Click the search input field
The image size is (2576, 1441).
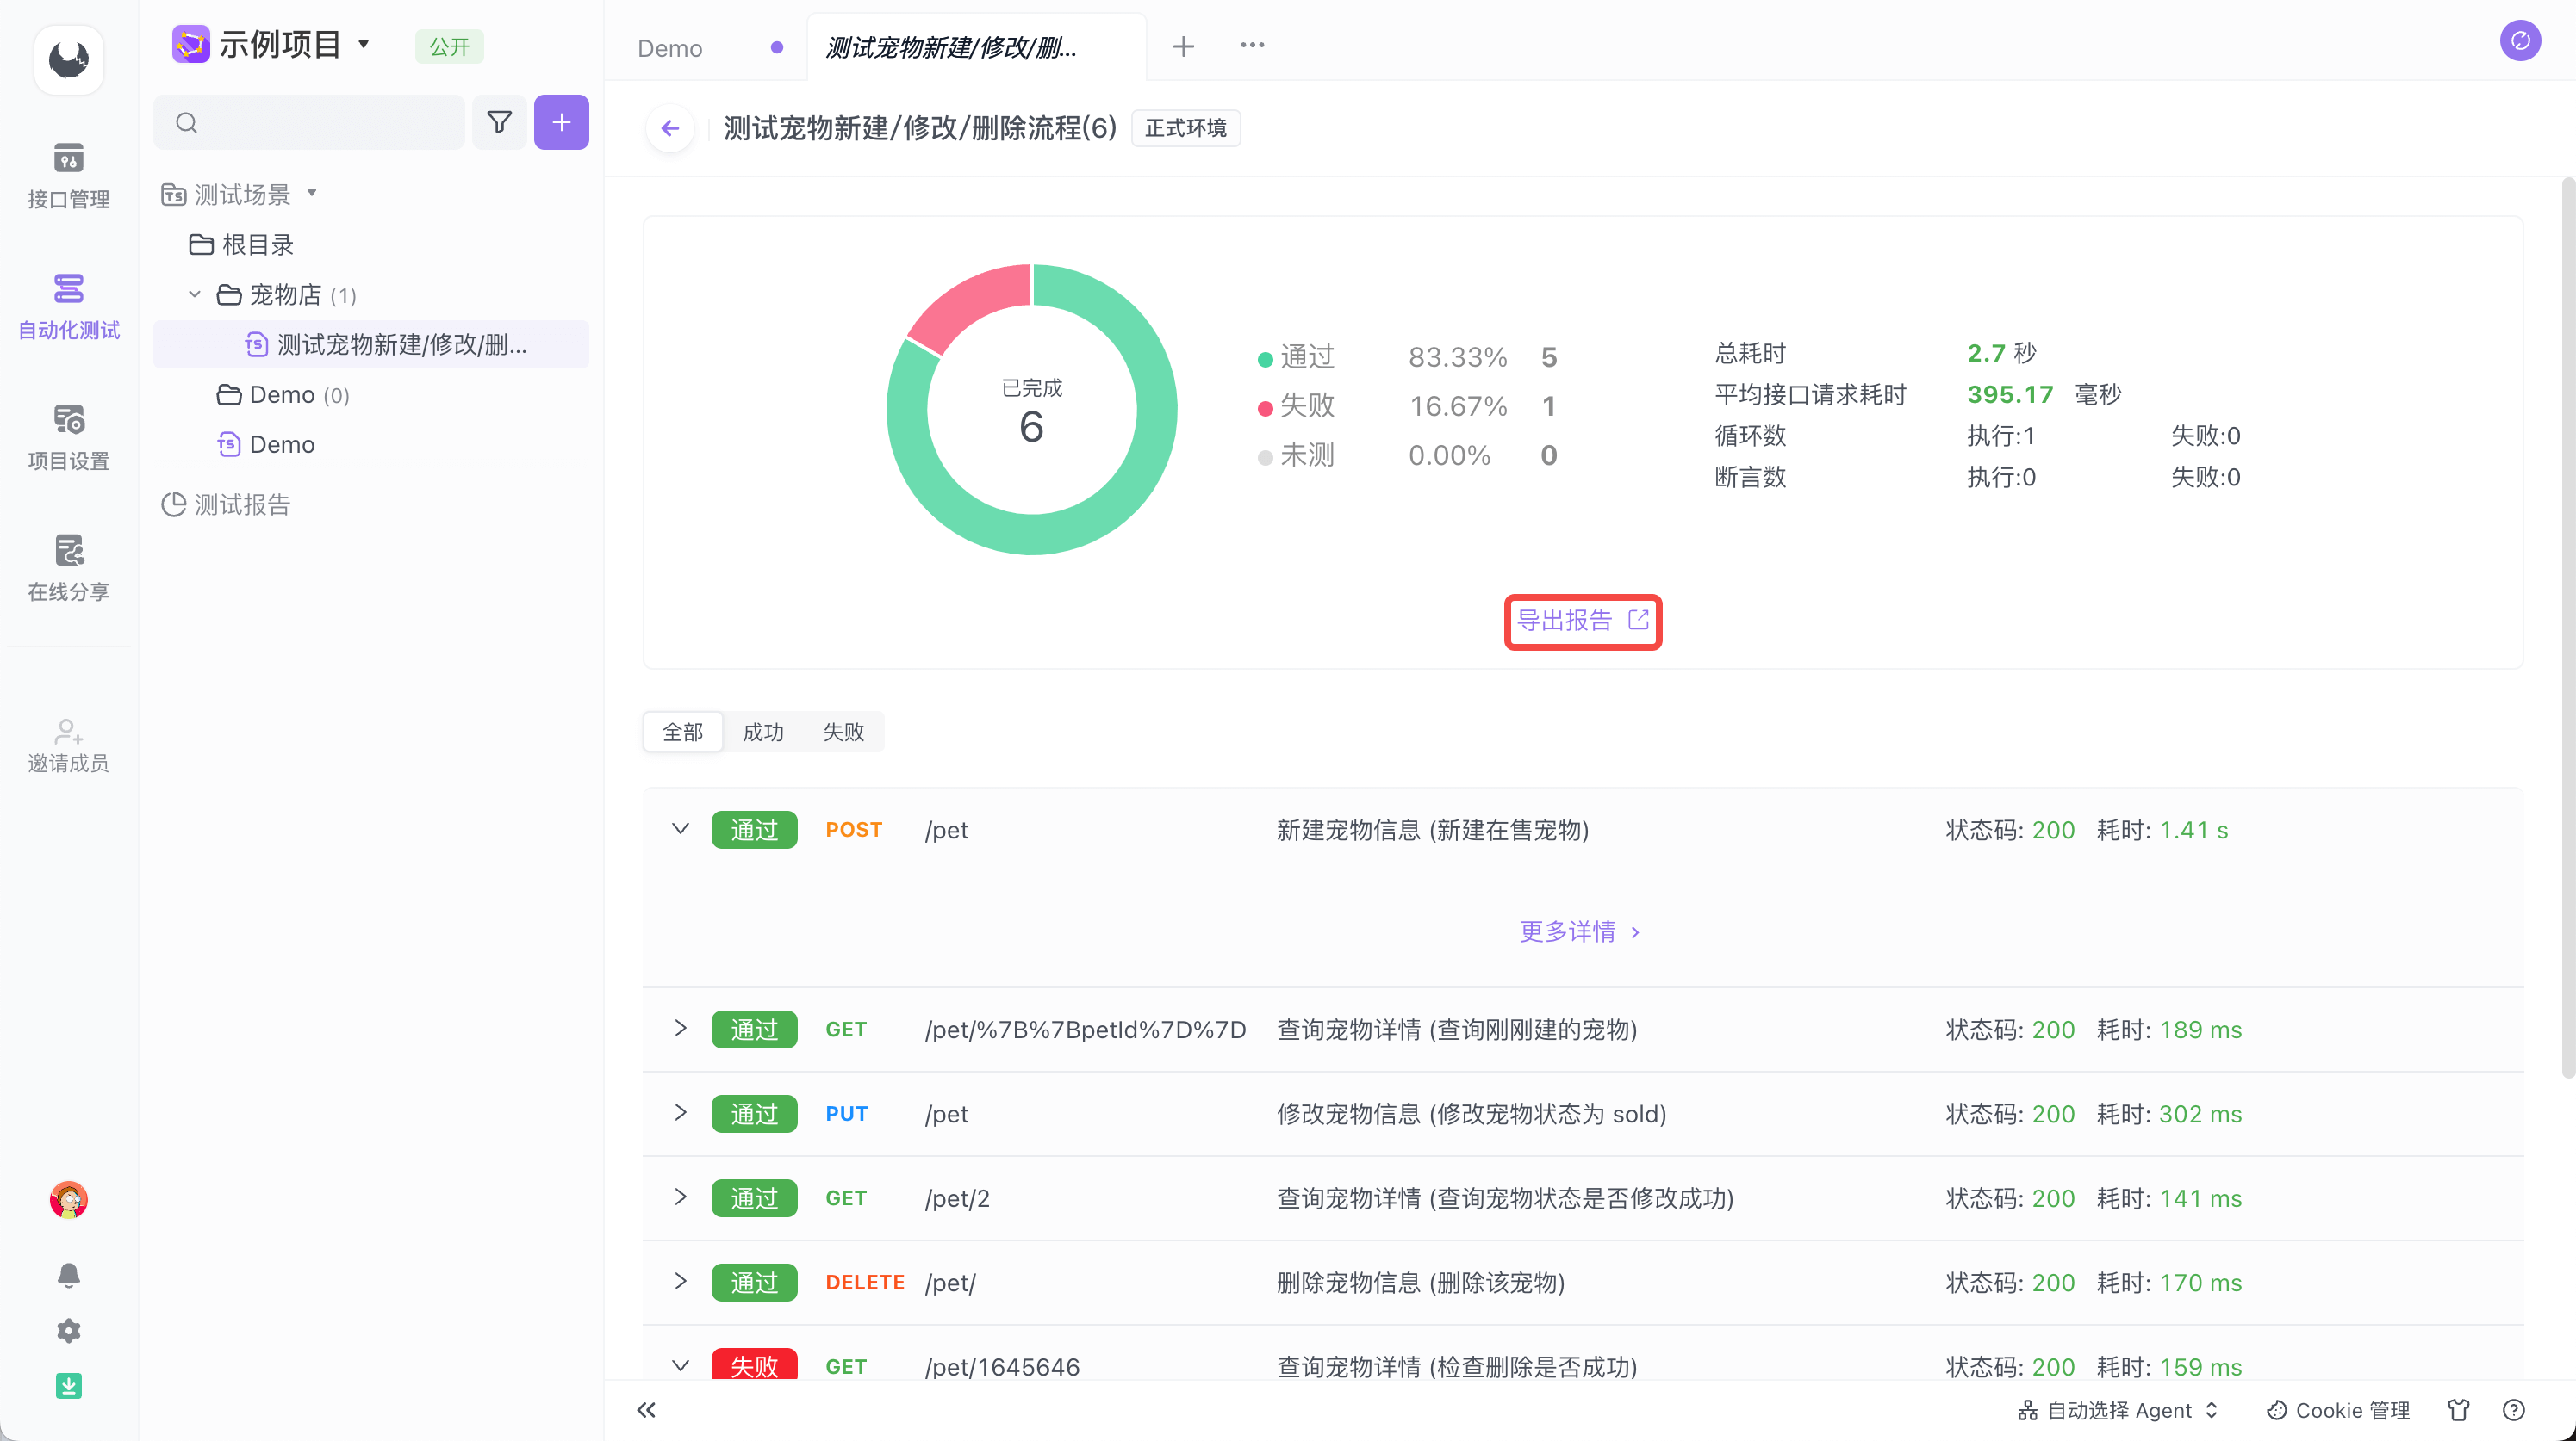320,123
